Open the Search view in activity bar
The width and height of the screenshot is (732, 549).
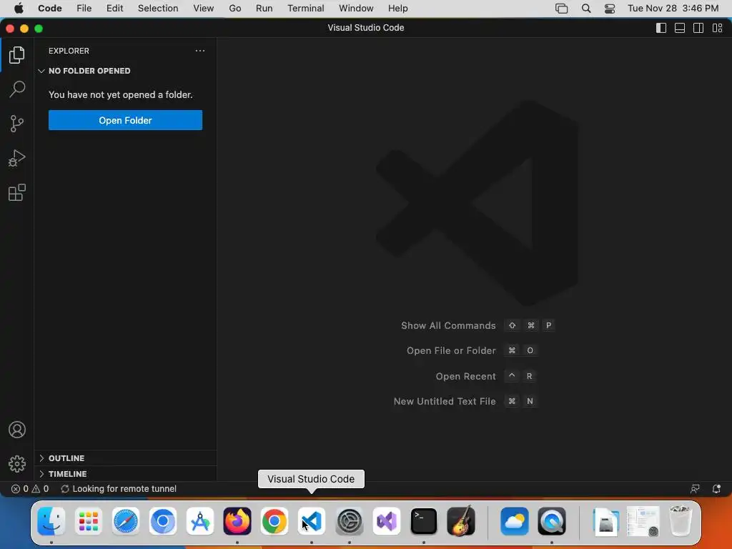pos(17,89)
